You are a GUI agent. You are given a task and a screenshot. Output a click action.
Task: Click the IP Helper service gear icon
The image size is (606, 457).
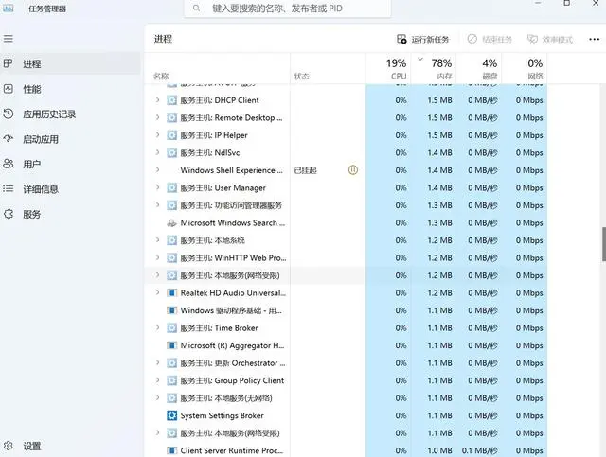click(171, 135)
